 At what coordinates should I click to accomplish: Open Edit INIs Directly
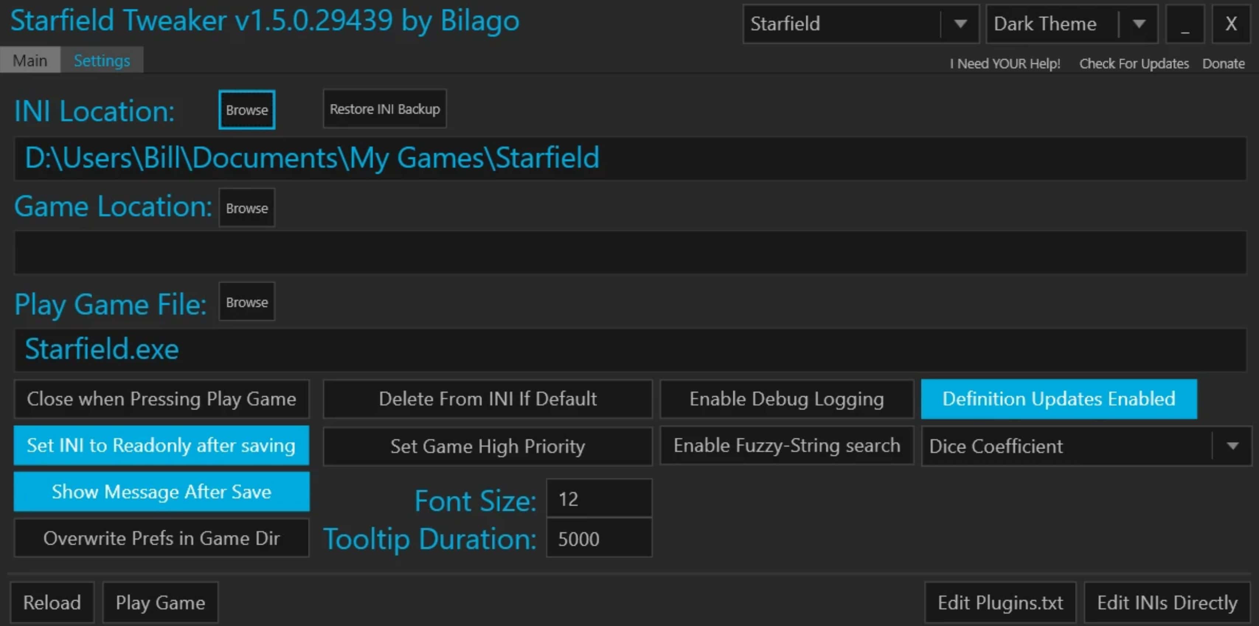pos(1167,602)
